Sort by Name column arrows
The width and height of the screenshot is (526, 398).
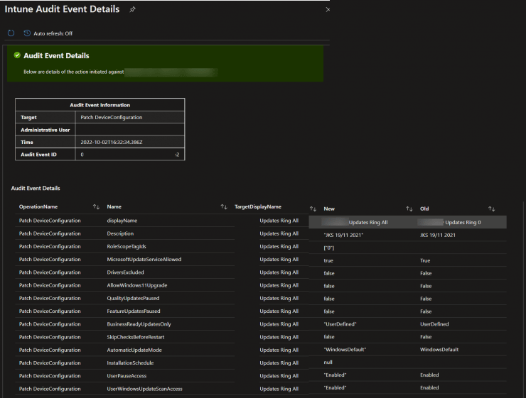click(224, 207)
